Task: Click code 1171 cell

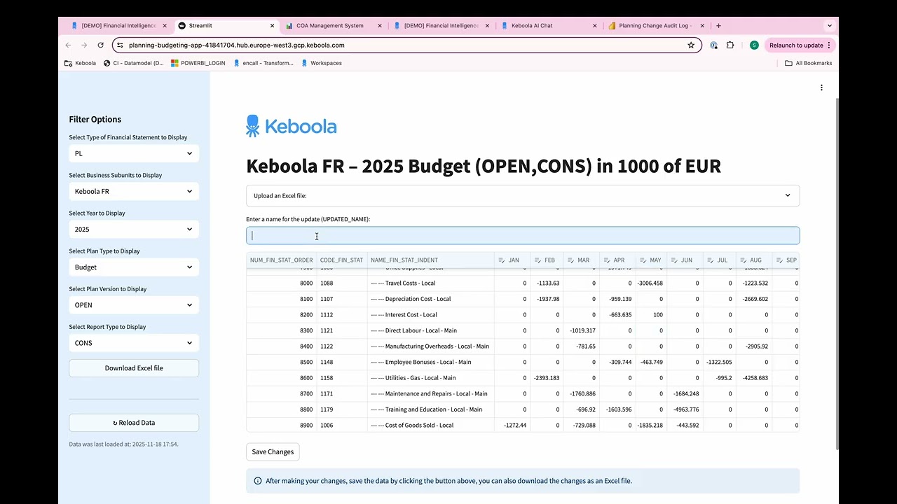Action: click(x=342, y=393)
